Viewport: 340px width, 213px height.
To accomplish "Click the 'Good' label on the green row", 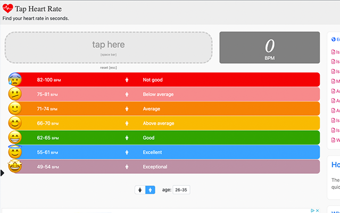I will pos(148,138).
